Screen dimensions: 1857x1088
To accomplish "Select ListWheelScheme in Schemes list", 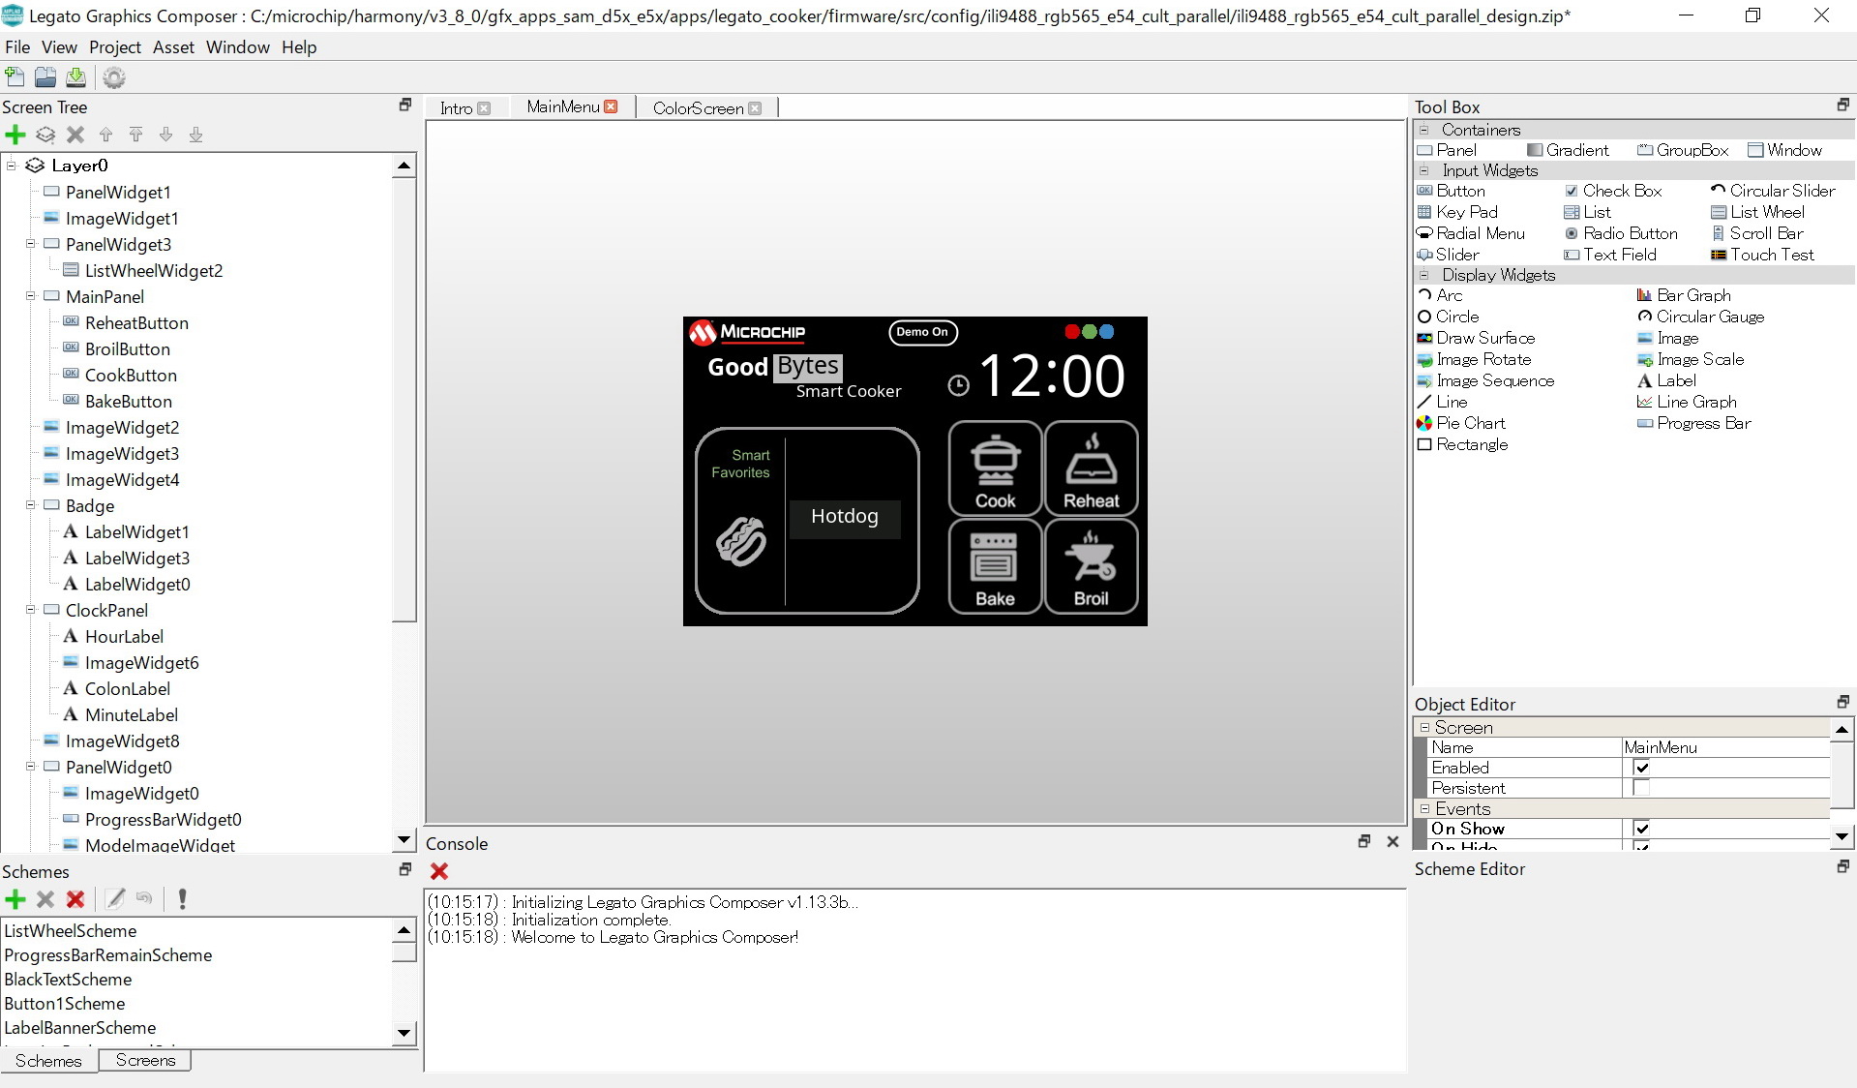I will point(71,931).
